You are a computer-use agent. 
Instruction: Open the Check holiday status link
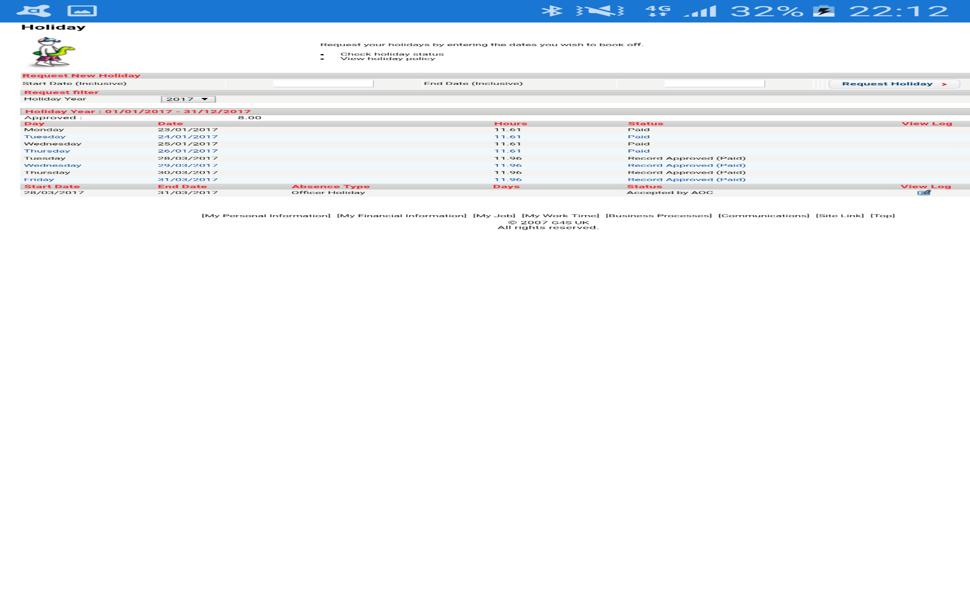[393, 53]
